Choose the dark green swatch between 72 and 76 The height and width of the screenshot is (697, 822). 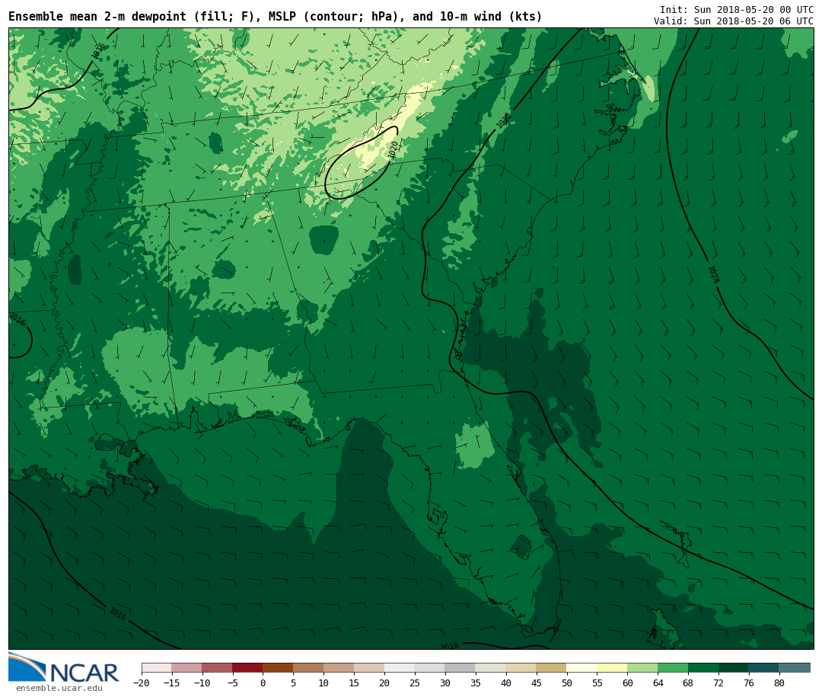[734, 667]
